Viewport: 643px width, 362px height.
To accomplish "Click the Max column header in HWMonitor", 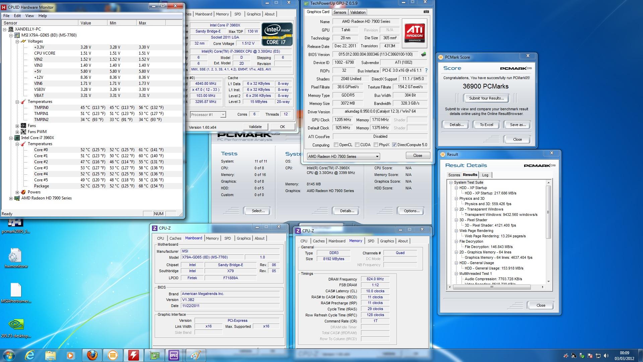I will (x=151, y=23).
